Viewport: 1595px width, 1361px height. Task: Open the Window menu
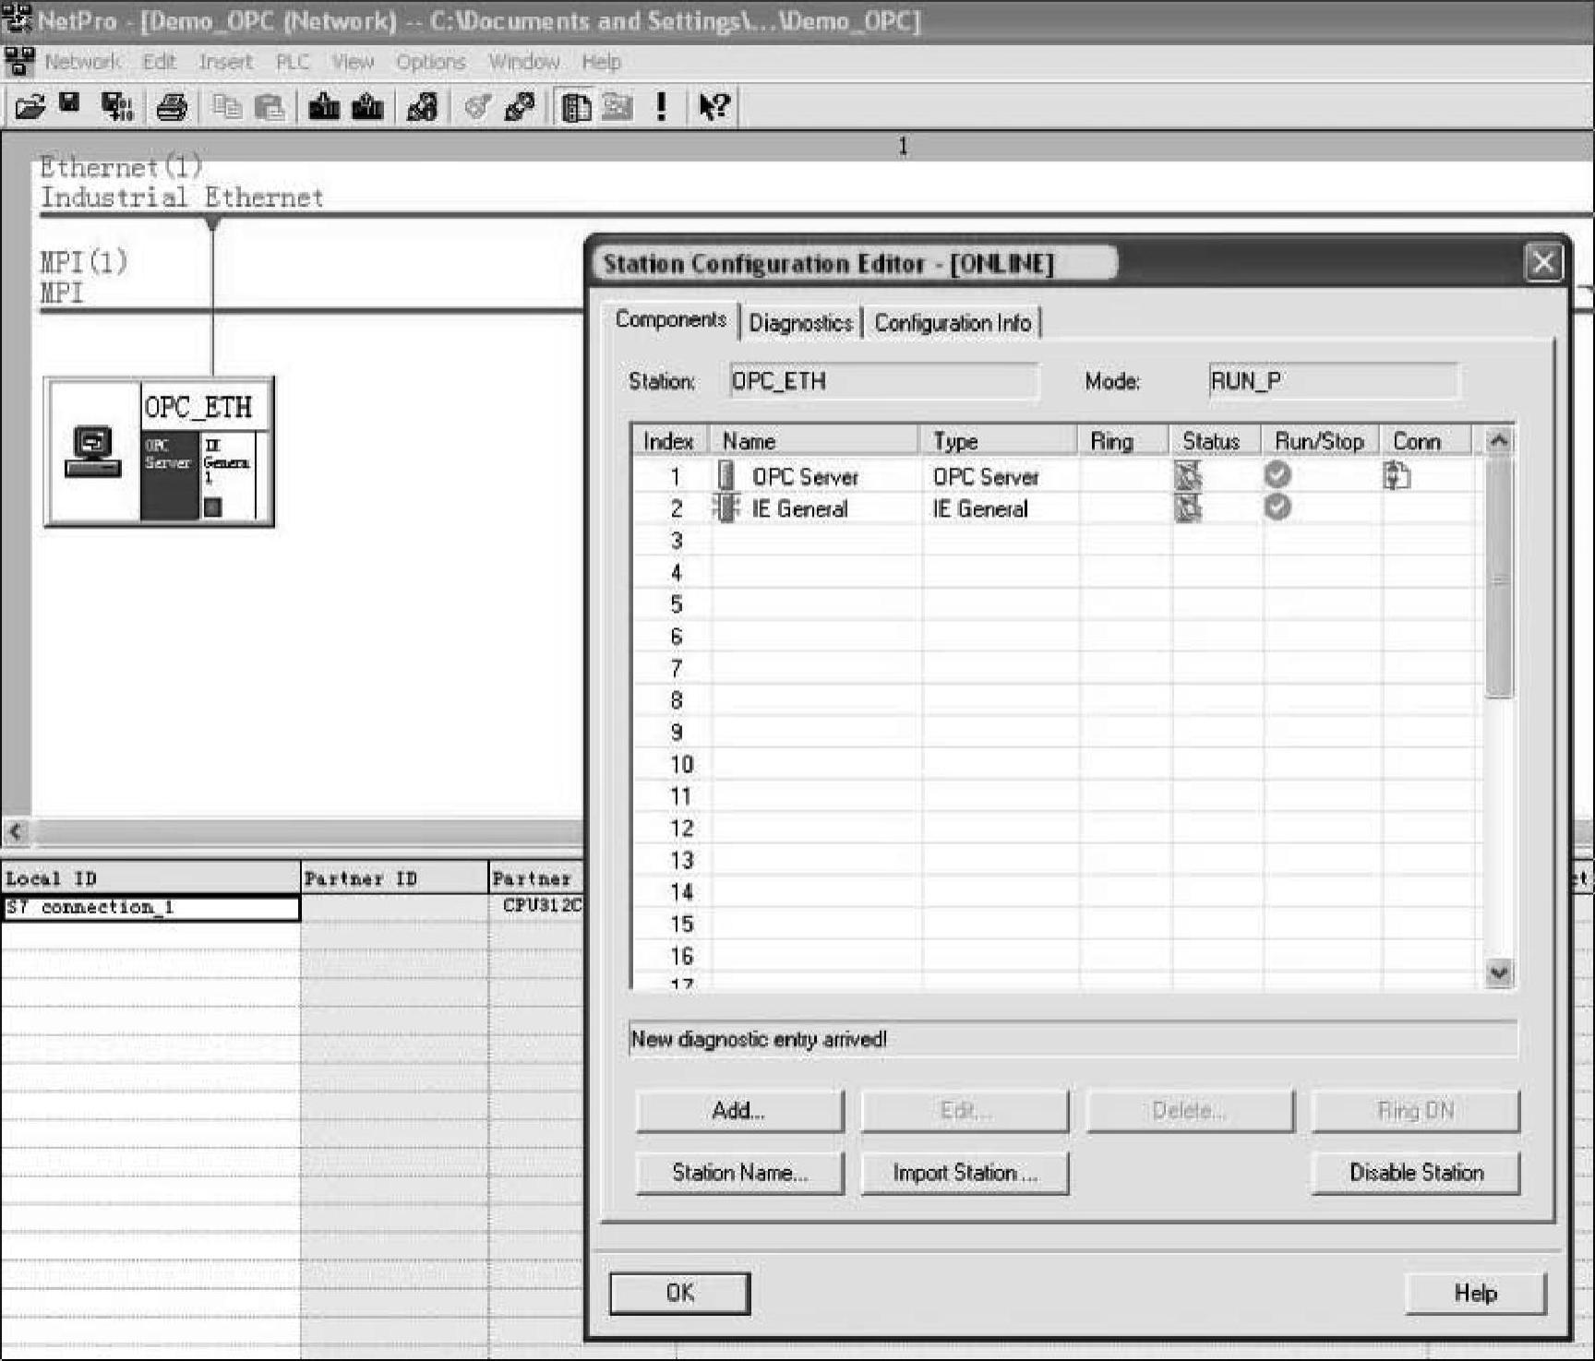[x=523, y=62]
